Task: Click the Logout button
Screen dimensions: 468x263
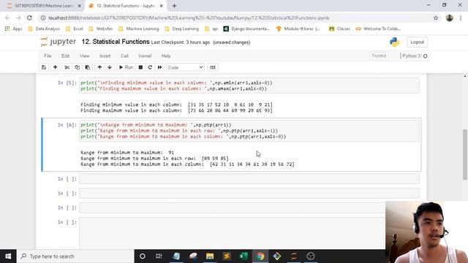Action: click(417, 42)
